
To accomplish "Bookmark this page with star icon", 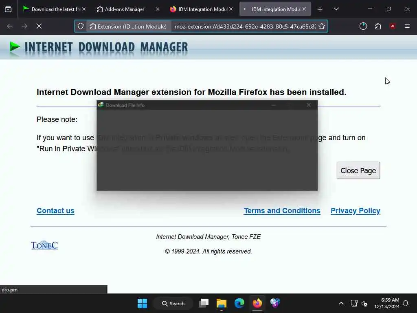I will 322,26.
